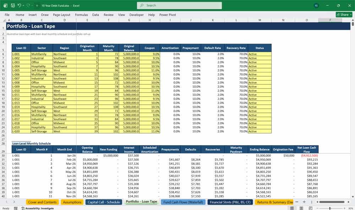The width and height of the screenshot is (355, 210).
Task: Open the Power Pivot tab
Action: tap(168, 15)
